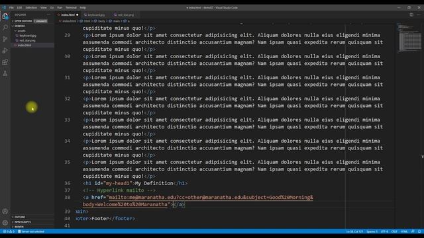Open the Selection menu
Viewport: 424px width, 238px height.
[31, 7]
